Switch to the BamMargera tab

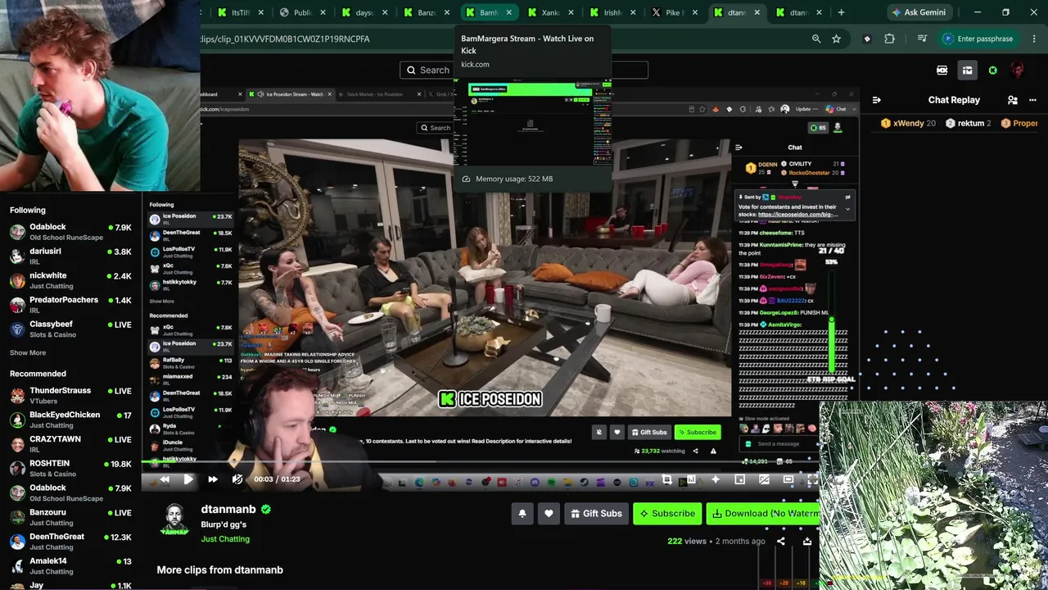coord(489,12)
